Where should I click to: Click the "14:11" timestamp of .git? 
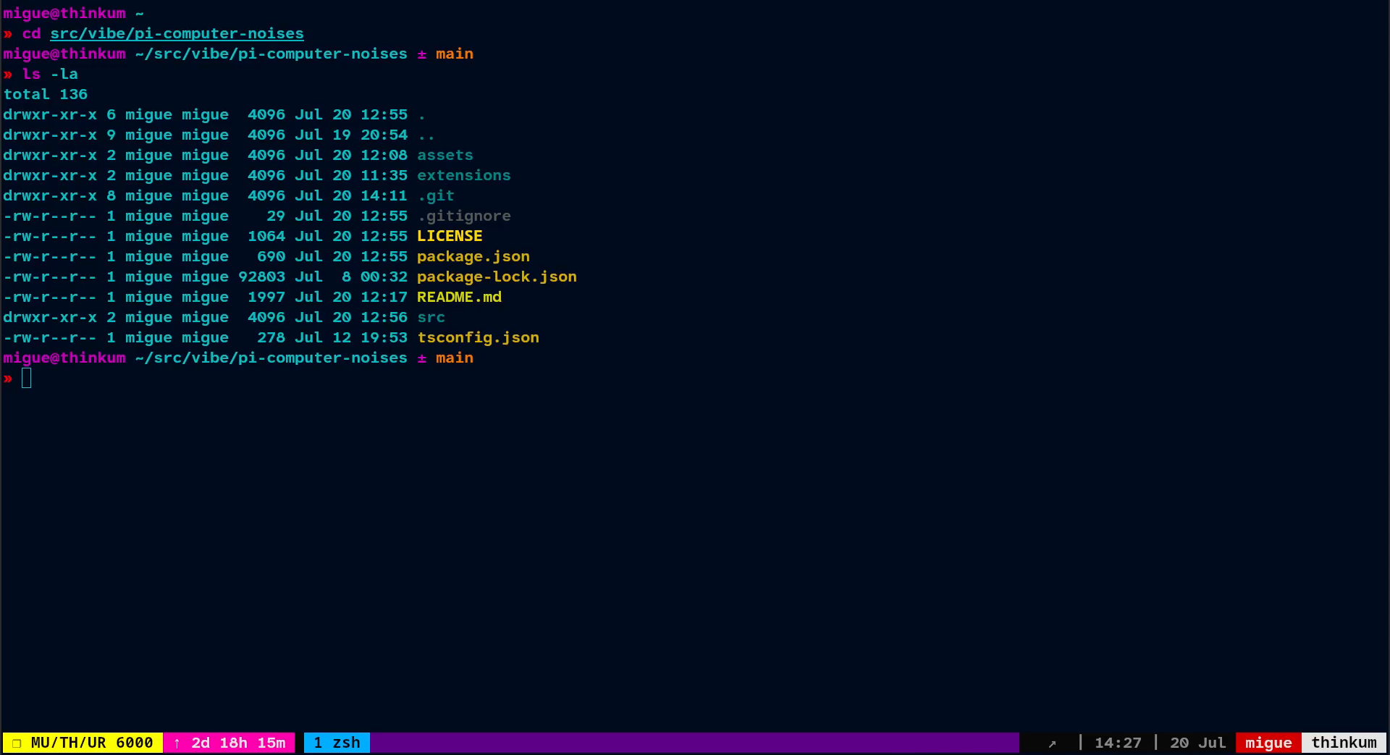(384, 195)
